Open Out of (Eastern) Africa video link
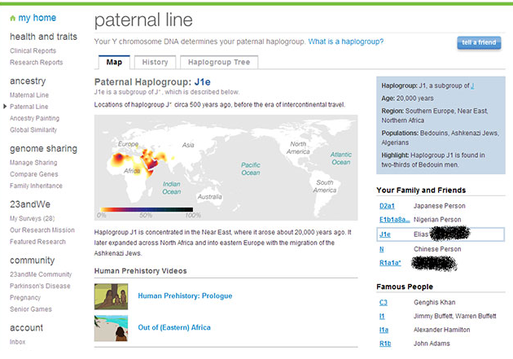 click(x=174, y=327)
